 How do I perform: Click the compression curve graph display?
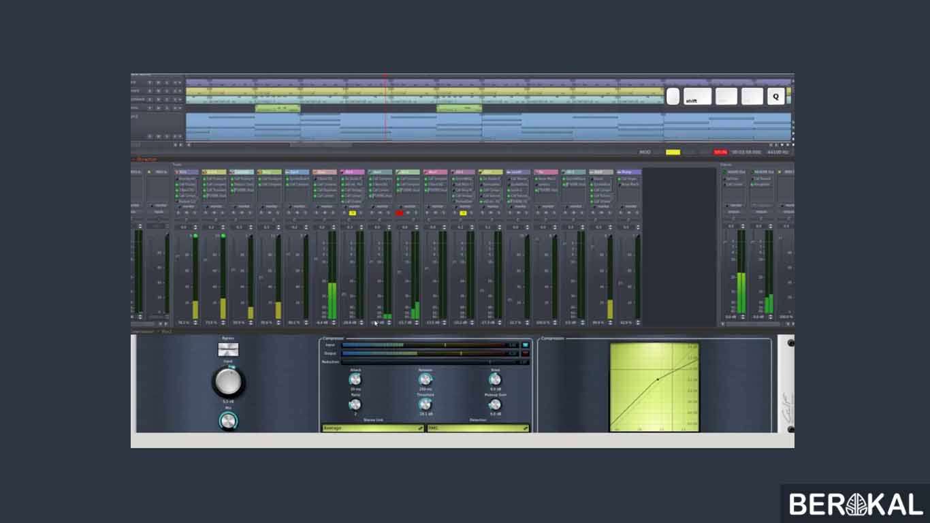point(654,387)
